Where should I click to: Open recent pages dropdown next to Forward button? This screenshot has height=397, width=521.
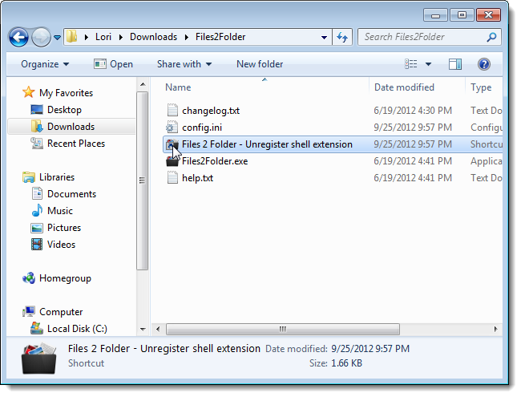(57, 37)
